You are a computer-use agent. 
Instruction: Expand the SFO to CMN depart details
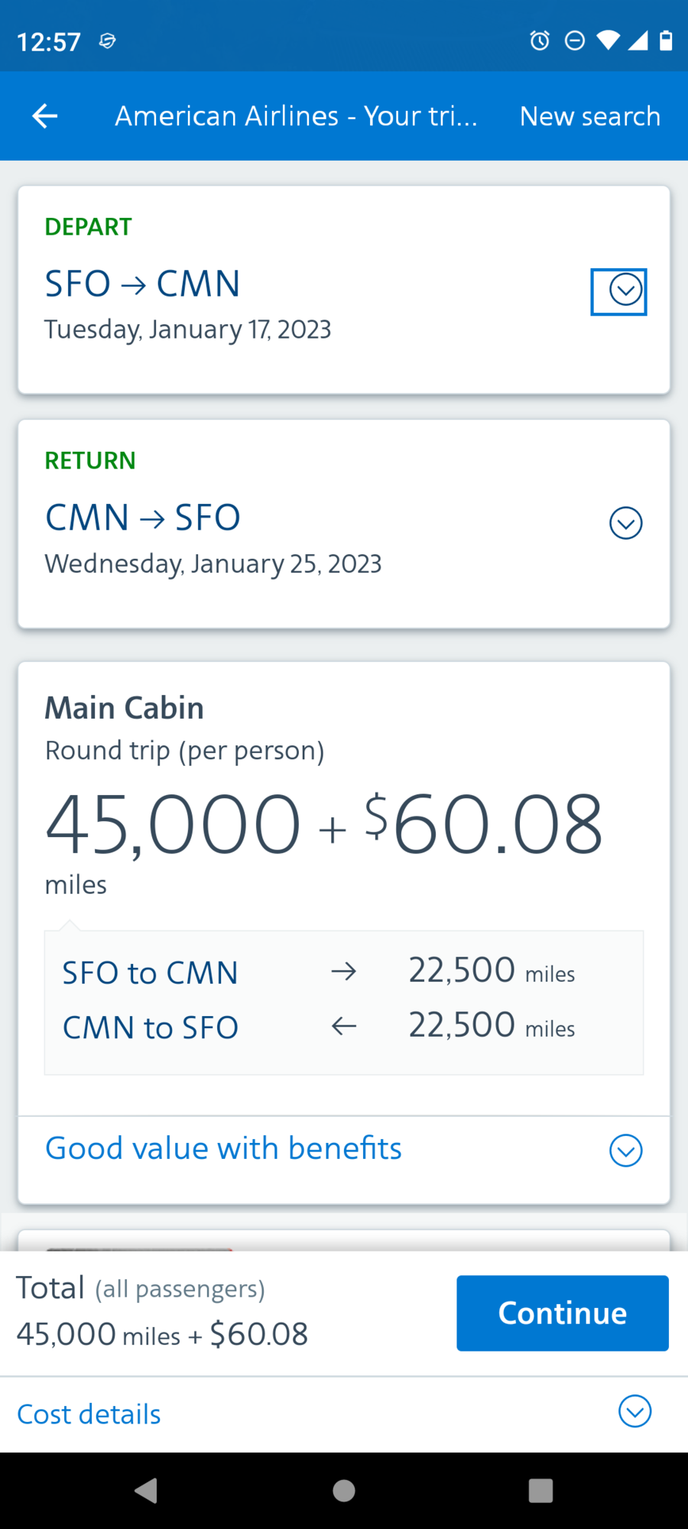(x=625, y=291)
